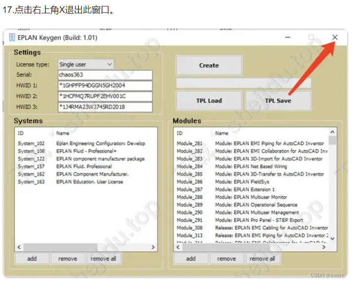
Task: Click the Create button
Action: coord(209,66)
